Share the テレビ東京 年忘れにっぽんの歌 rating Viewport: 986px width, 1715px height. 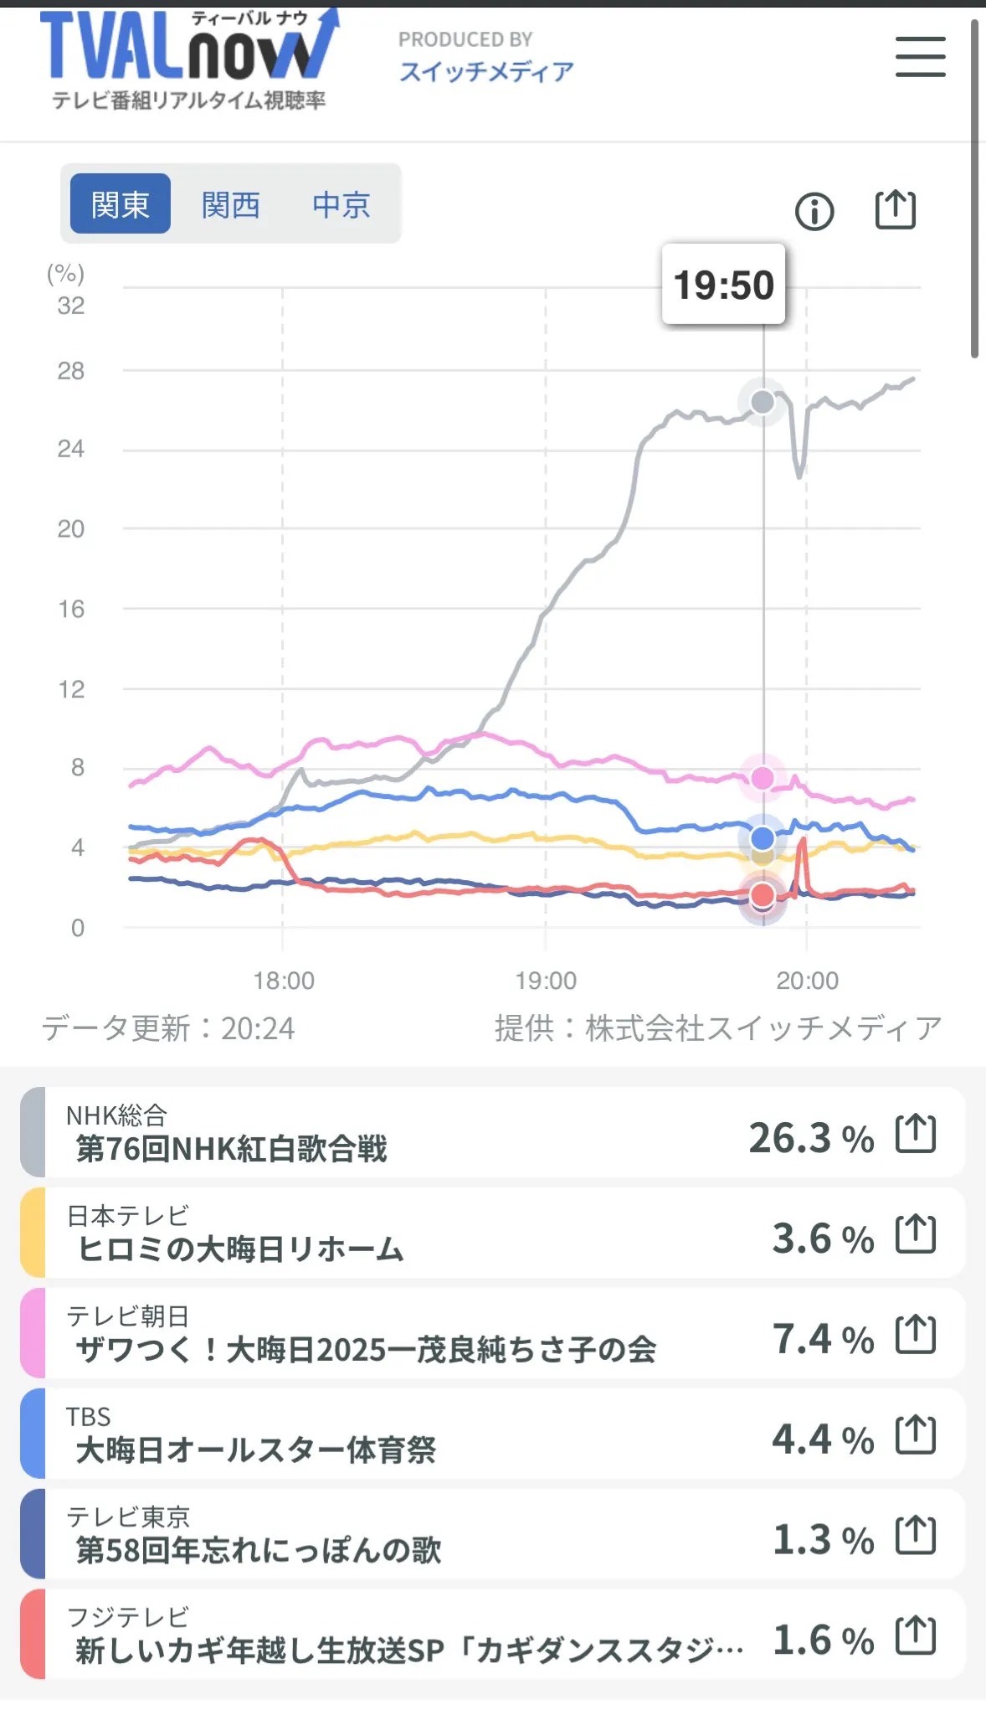point(915,1536)
